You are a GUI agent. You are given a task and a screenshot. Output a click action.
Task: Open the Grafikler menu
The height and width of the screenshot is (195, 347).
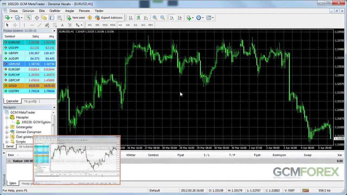click(x=55, y=11)
